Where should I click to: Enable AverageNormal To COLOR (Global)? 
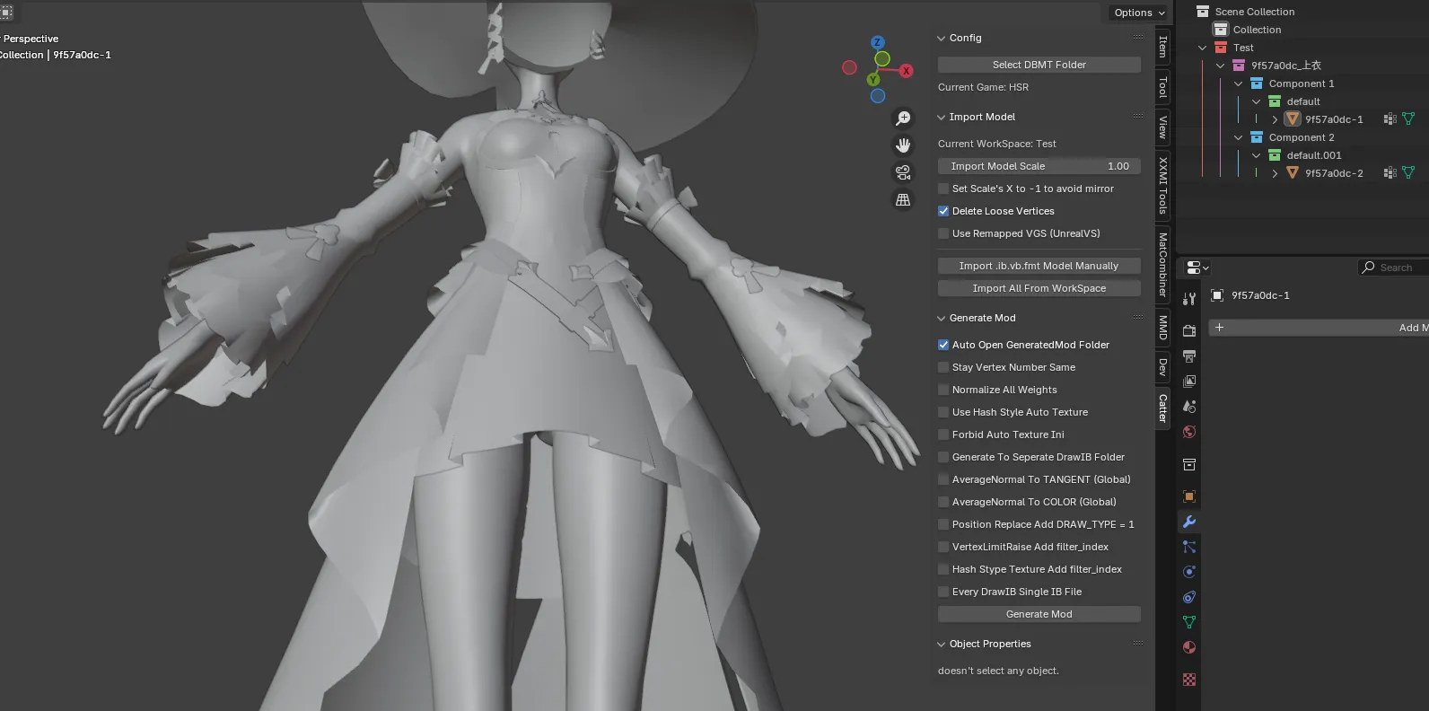click(x=943, y=502)
